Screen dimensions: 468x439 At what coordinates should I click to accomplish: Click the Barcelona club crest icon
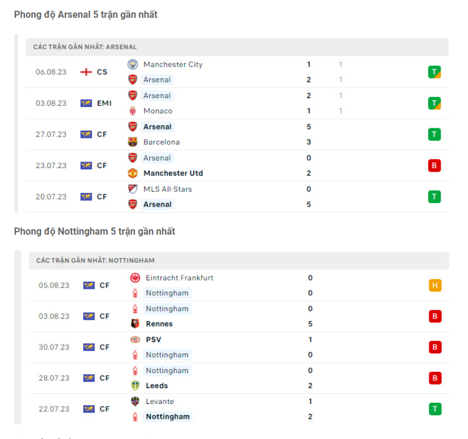(133, 142)
